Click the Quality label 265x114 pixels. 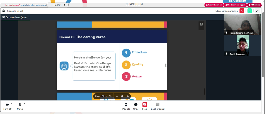138,64
